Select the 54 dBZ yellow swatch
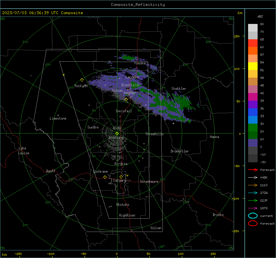The height and width of the screenshot is (258, 276). [x=253, y=66]
